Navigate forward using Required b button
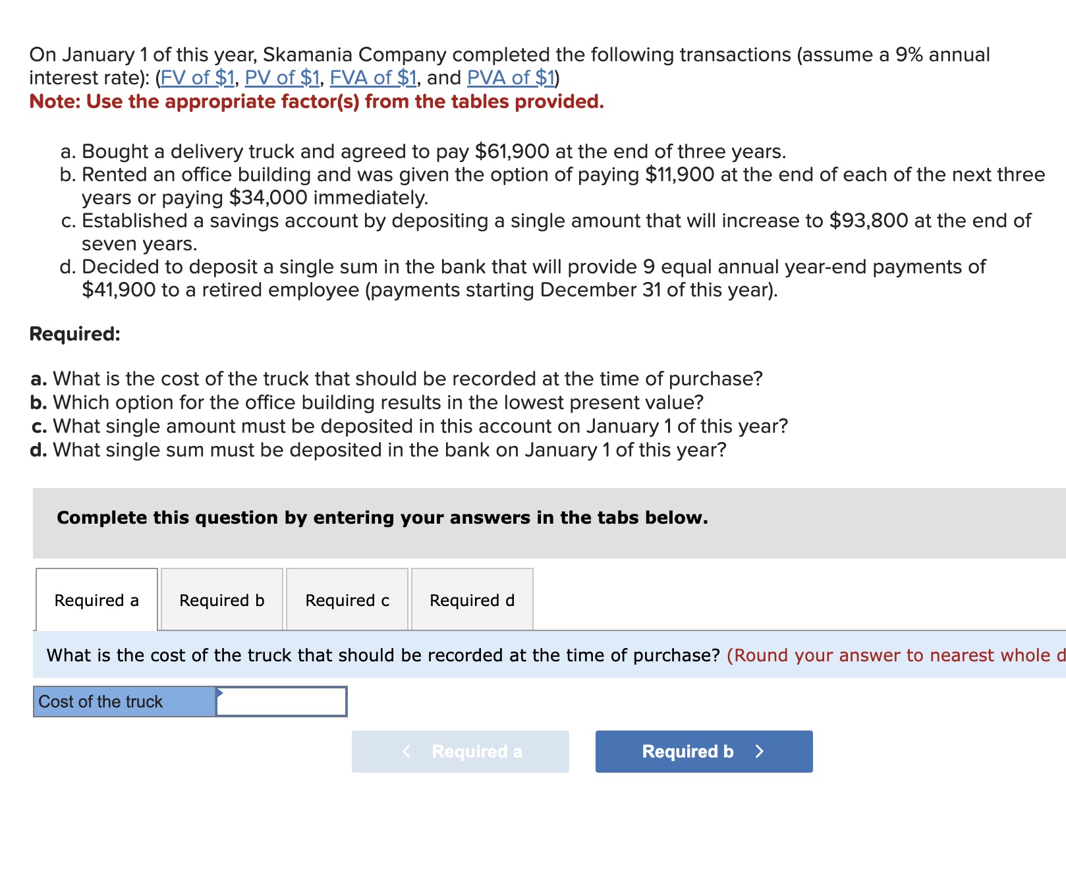This screenshot has width=1066, height=884. pyautogui.click(x=703, y=751)
